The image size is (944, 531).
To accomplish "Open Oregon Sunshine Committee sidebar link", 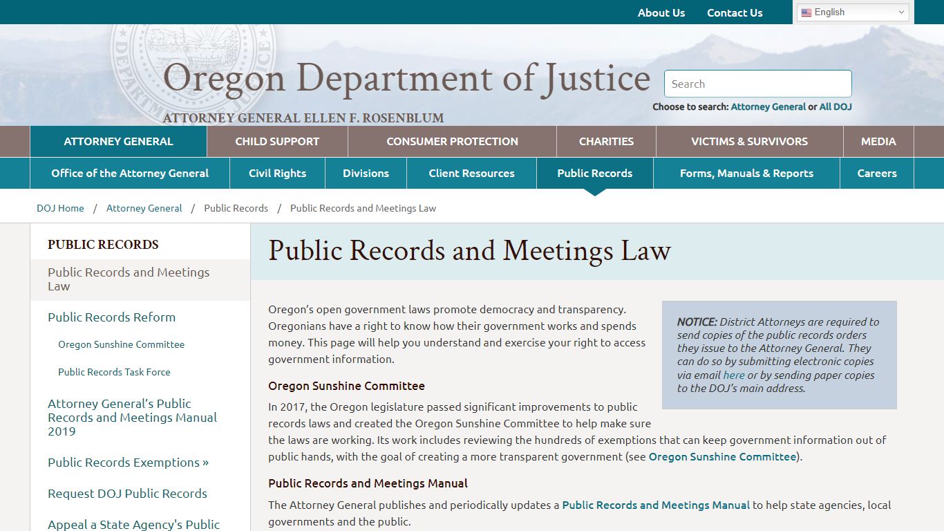I will point(121,344).
